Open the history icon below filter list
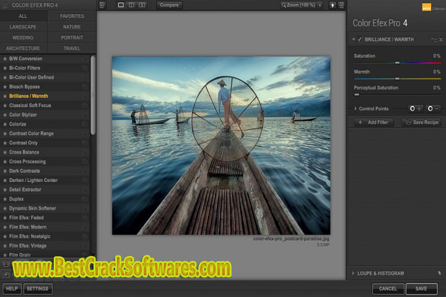This screenshot has width=446, height=297. coord(6,275)
